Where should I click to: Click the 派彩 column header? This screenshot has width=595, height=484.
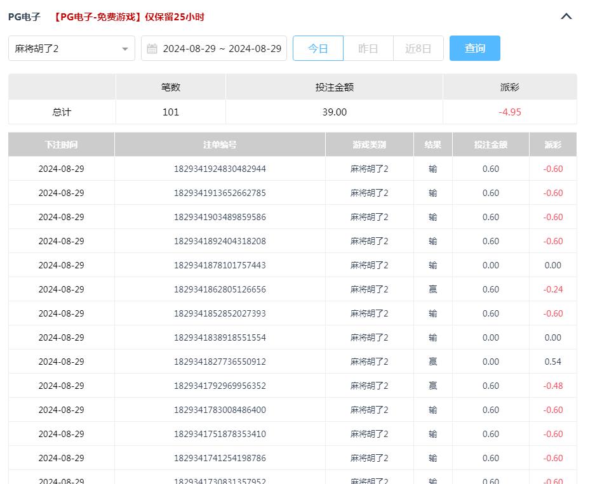pos(553,144)
